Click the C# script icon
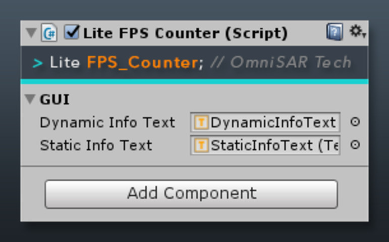 49,32
